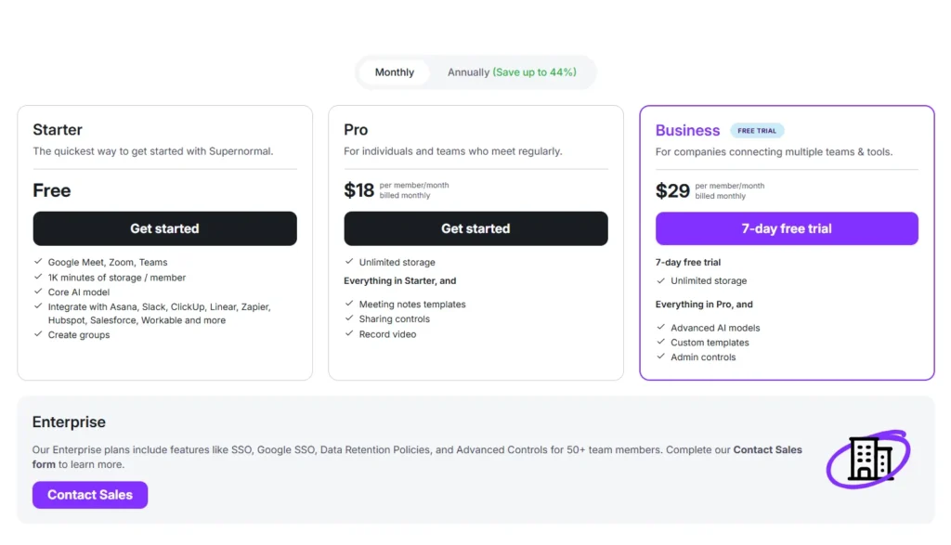The image size is (951, 545).
Task: Select the Monthly billing option
Action: pyautogui.click(x=394, y=71)
